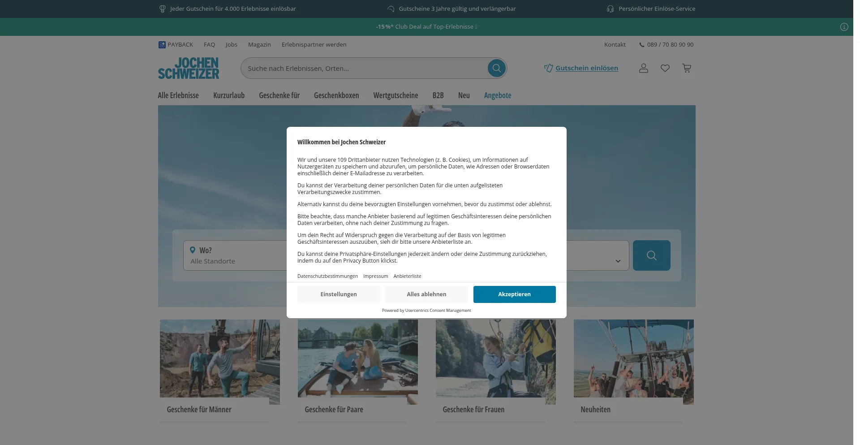This screenshot has width=860, height=445.
Task: Click the Gutschein einlösen link
Action: 586,68
